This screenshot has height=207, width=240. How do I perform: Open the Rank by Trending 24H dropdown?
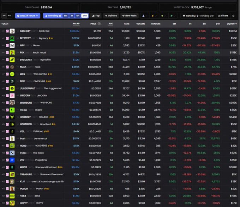pyautogui.click(x=198, y=16)
